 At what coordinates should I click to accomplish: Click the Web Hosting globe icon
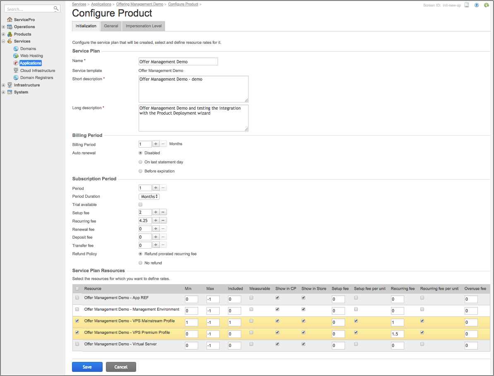point(16,56)
